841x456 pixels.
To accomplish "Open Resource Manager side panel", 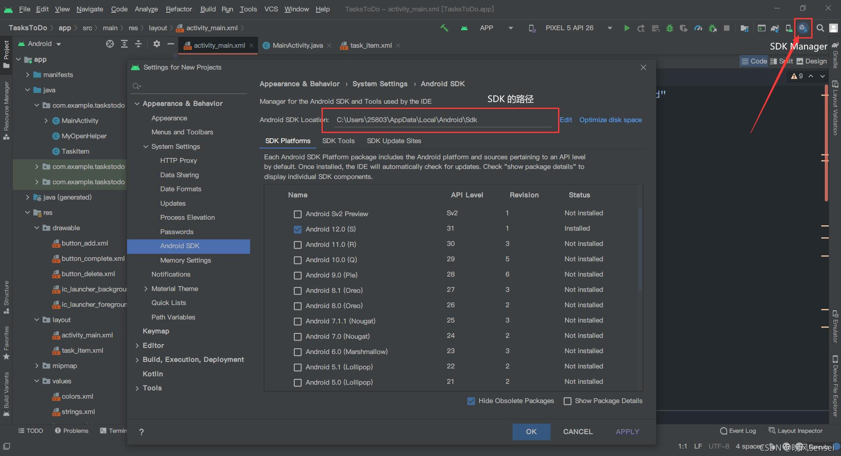I will click(x=6, y=111).
